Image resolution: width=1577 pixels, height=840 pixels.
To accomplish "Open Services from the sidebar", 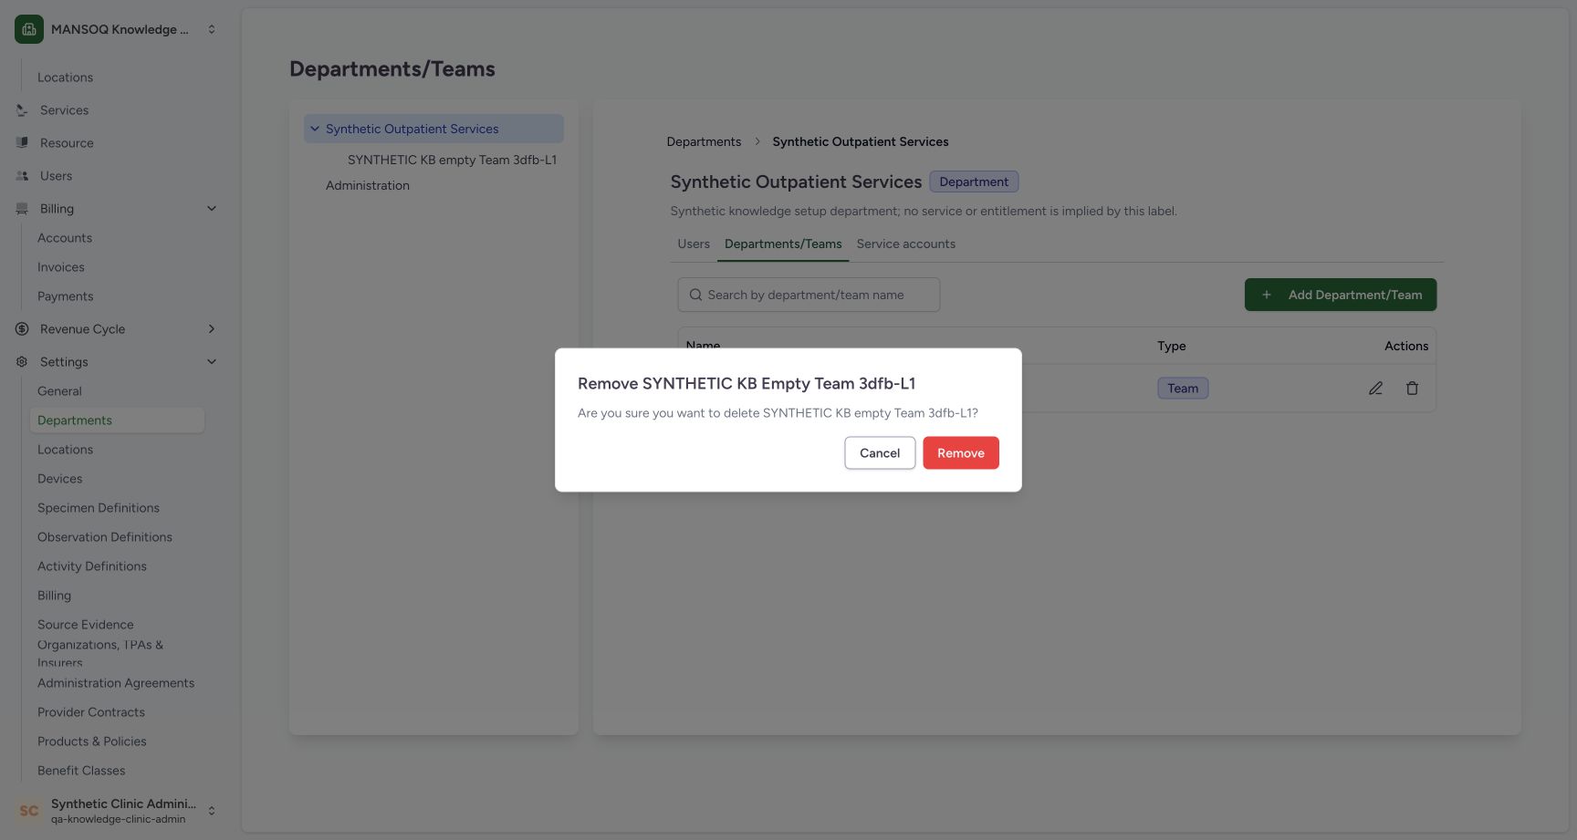I will (x=64, y=110).
